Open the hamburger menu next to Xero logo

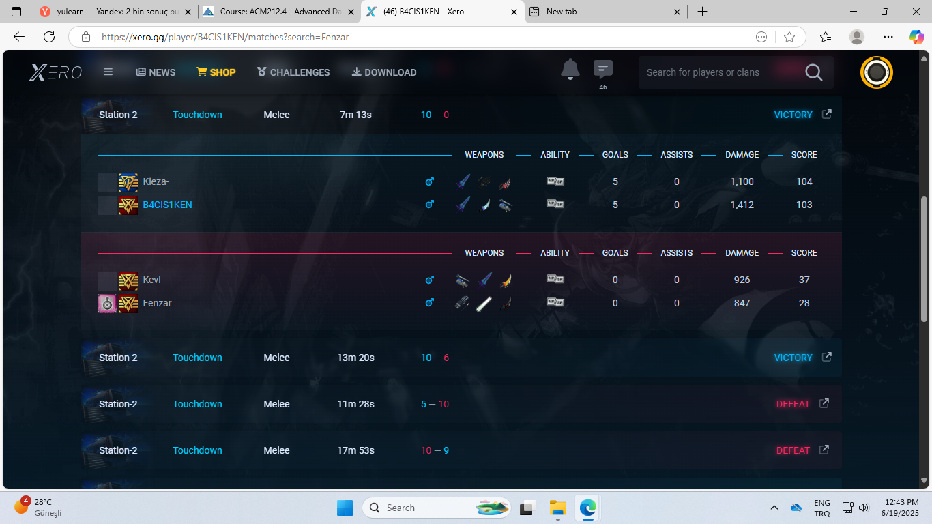108,72
